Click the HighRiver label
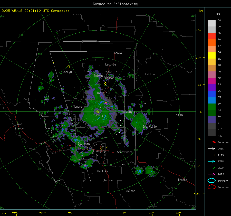This screenshot has height=216, width=231. 107,180
